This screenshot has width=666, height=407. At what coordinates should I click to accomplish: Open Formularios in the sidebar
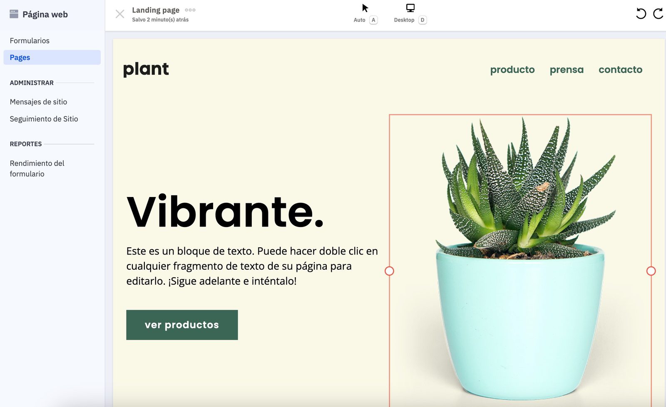click(30, 41)
